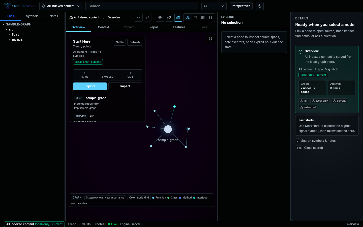
Task: Switch to the Notes tab
Action: [54, 16]
